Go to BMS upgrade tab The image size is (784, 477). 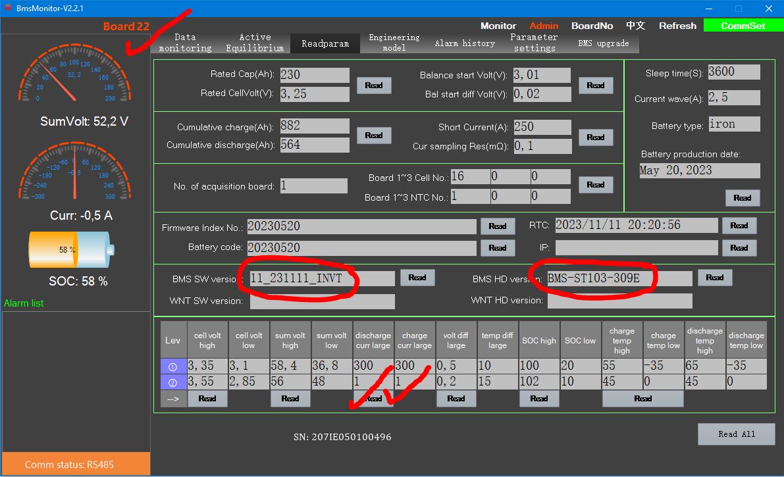point(603,43)
